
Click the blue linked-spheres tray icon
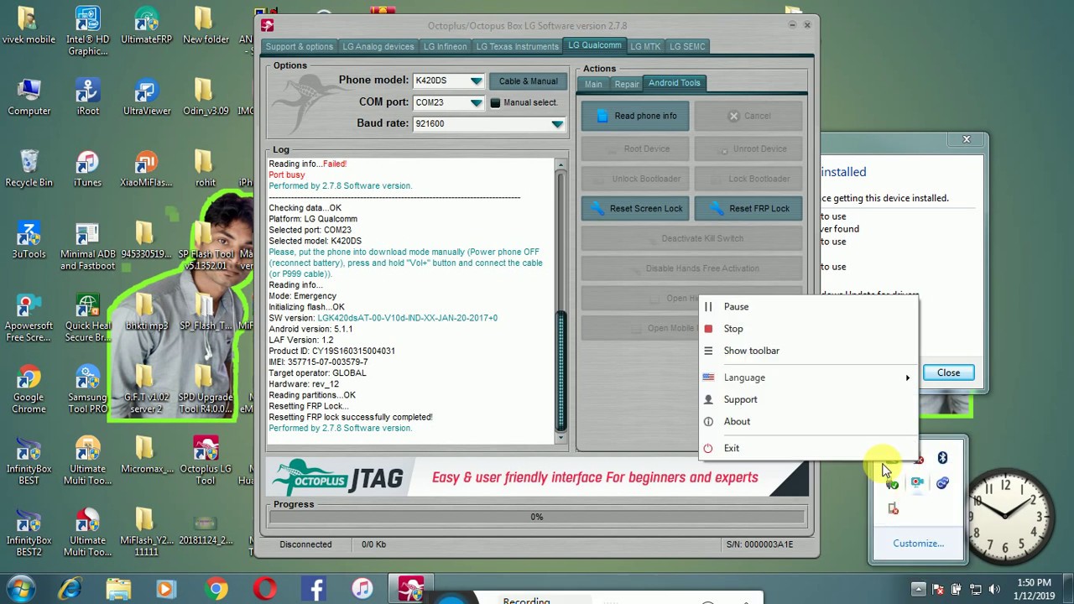tap(942, 483)
